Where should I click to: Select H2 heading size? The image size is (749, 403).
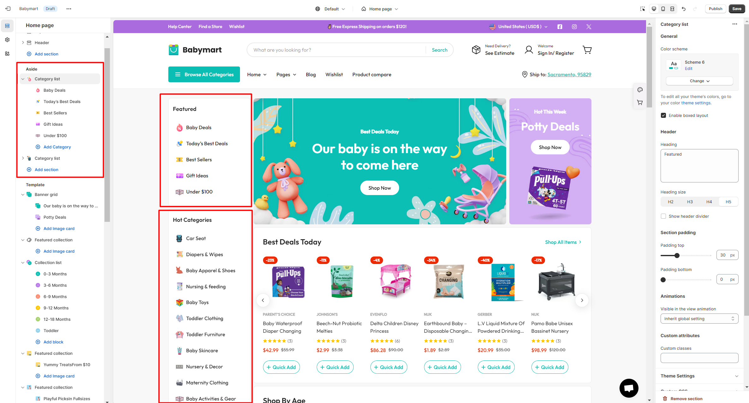click(671, 202)
